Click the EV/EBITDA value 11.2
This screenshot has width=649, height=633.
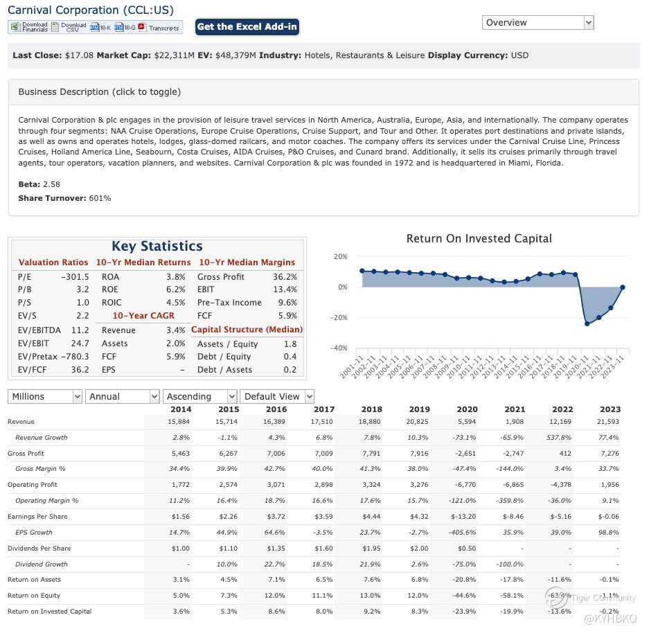tap(80, 330)
